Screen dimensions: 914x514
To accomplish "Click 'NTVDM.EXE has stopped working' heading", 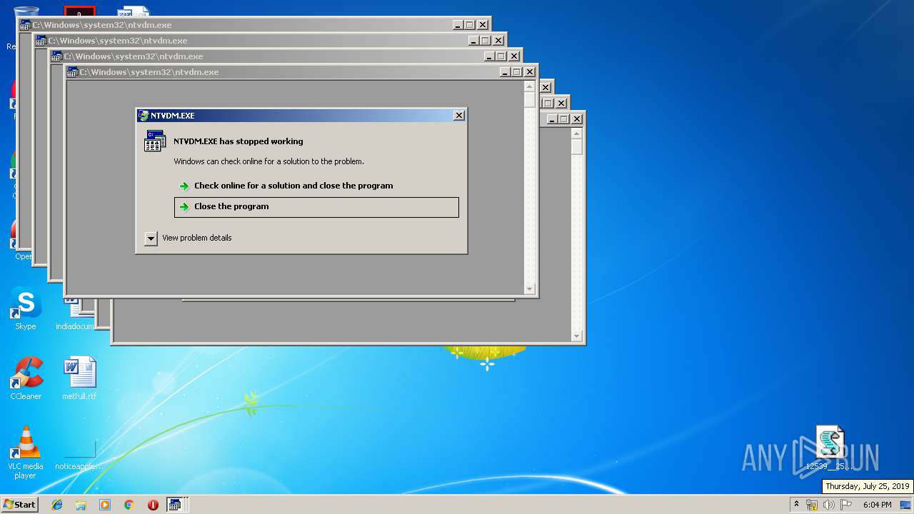I will 238,141.
